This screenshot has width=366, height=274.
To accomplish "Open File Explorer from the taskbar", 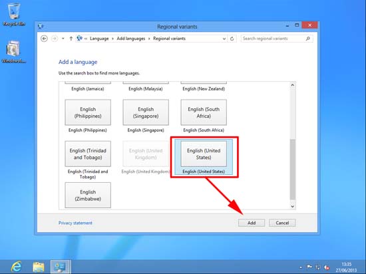I will 39,267.
